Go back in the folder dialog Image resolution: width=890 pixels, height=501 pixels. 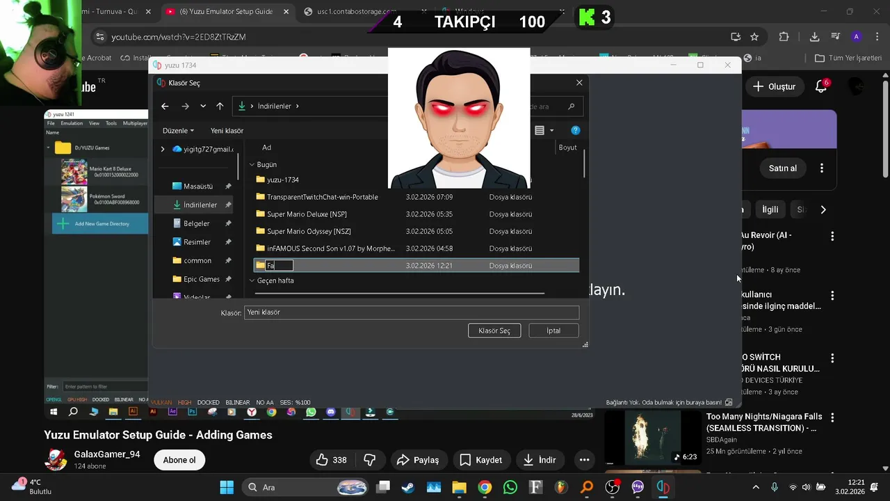pyautogui.click(x=165, y=106)
